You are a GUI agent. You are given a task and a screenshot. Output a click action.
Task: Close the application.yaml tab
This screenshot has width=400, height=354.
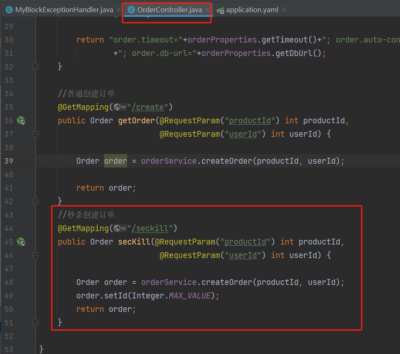[x=284, y=10]
